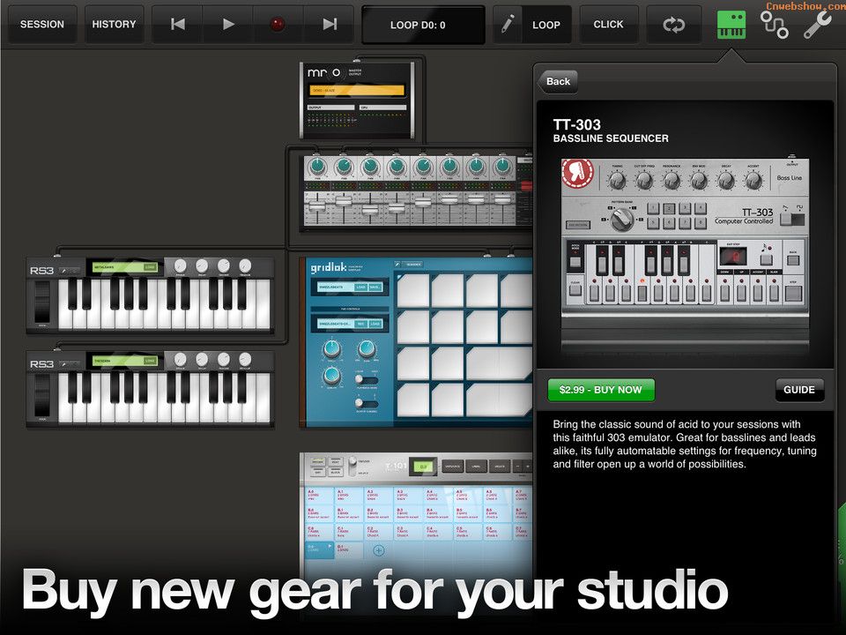Start playback with the play button

click(x=228, y=25)
